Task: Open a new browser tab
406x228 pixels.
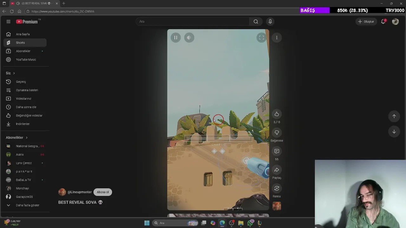Action: click(x=64, y=3)
